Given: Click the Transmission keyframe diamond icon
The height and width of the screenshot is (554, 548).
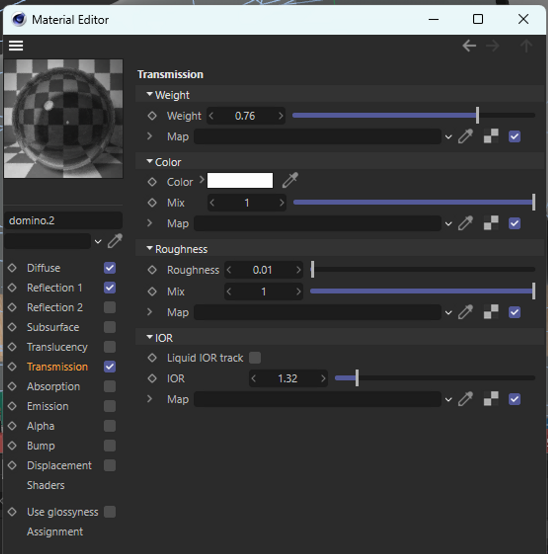Looking at the screenshot, I should pyautogui.click(x=12, y=367).
